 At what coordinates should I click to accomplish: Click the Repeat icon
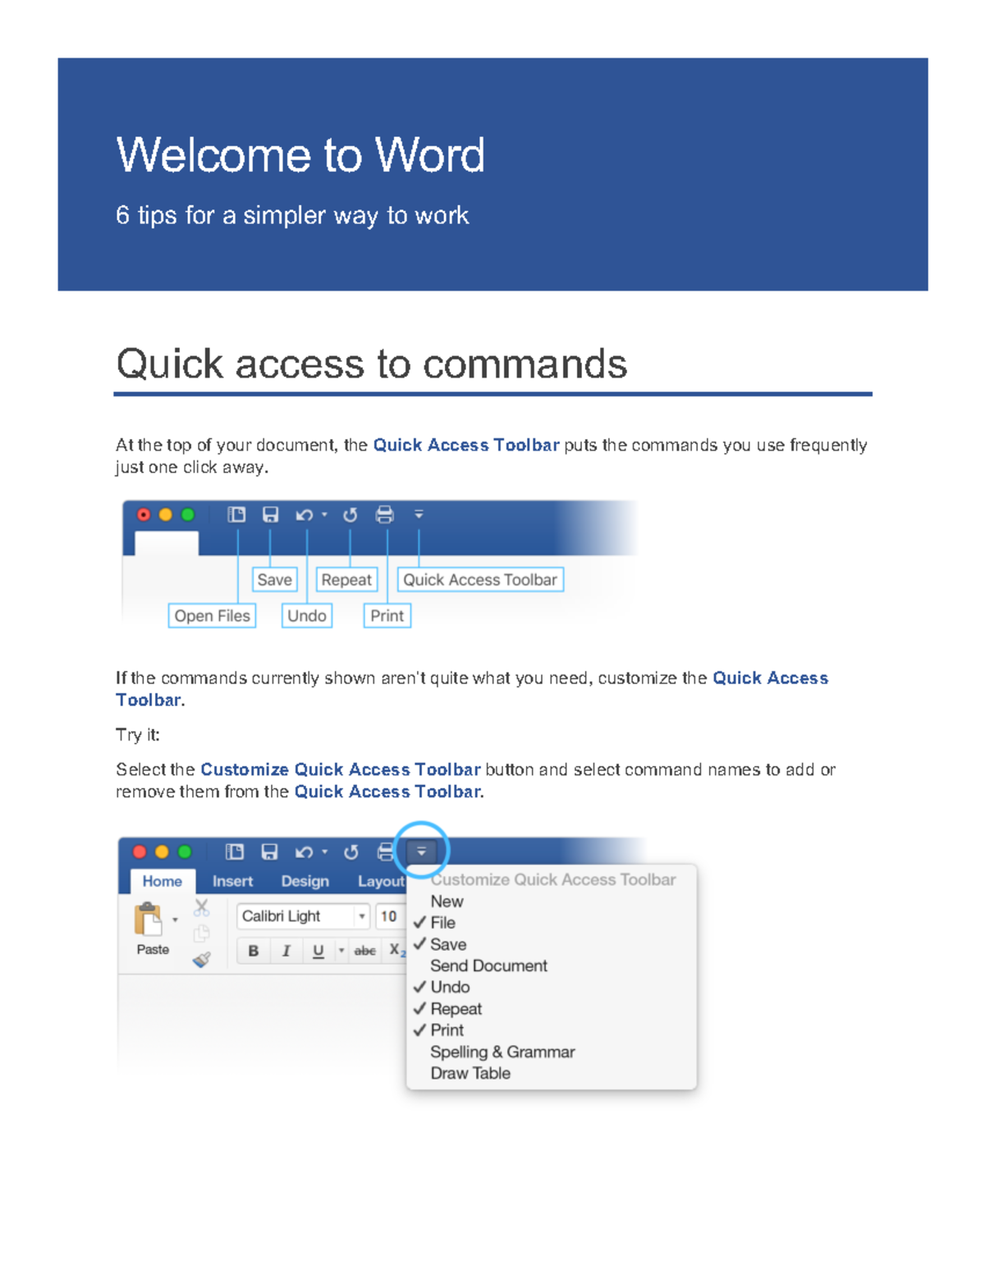point(349,516)
